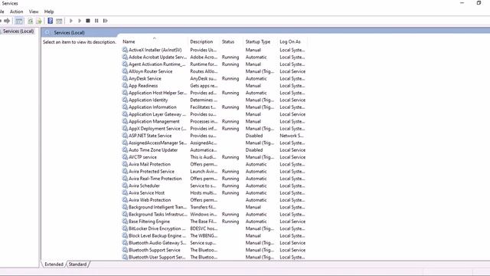Select the AppX Deployment Service row
Screen dimensions: 490x276
pyautogui.click(x=214, y=128)
